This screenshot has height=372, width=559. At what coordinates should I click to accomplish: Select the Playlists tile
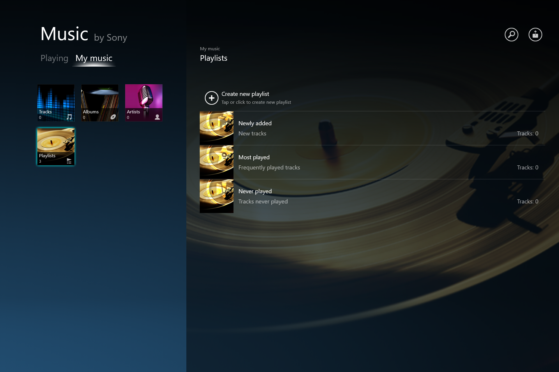[x=56, y=147]
